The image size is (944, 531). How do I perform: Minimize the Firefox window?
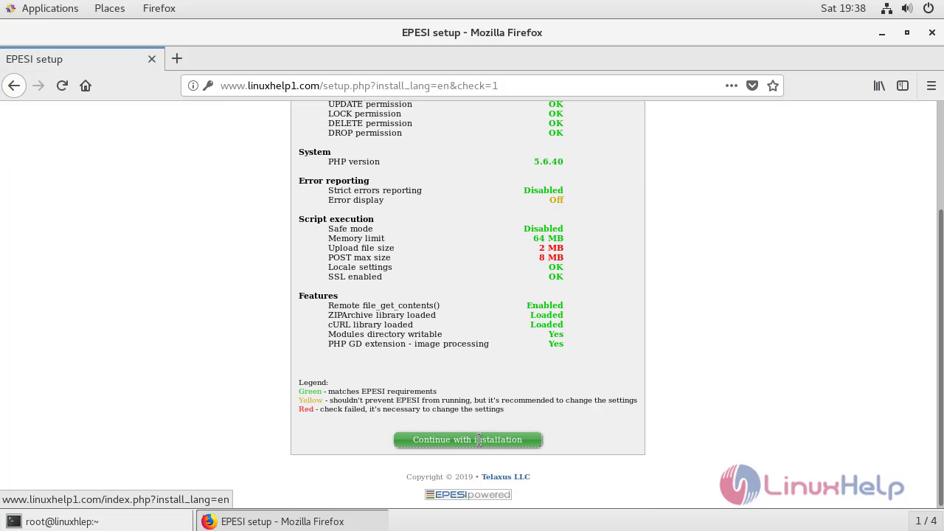tap(882, 32)
